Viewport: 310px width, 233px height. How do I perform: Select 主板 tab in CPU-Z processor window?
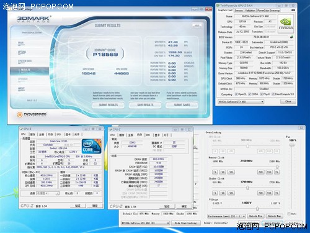(42, 135)
